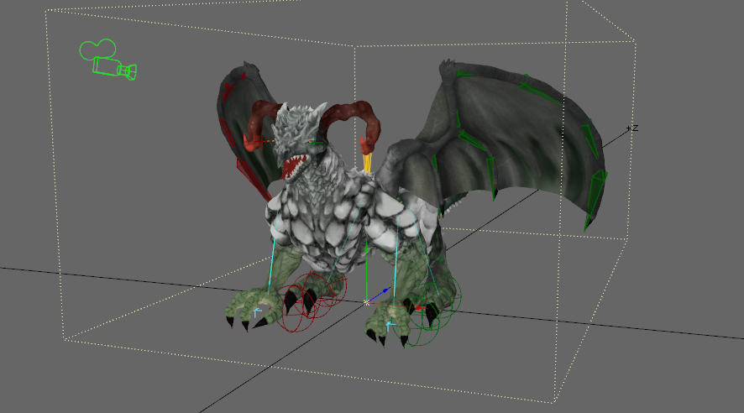Click the gizmo origin cross marker
Image resolution: width=744 pixels, height=413 pixels.
(366, 302)
